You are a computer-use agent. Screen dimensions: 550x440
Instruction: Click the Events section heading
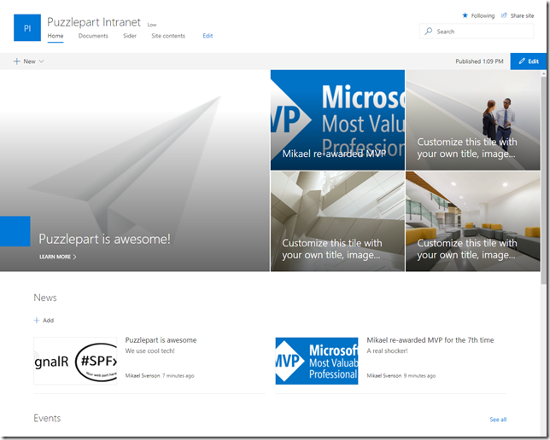[x=47, y=419]
